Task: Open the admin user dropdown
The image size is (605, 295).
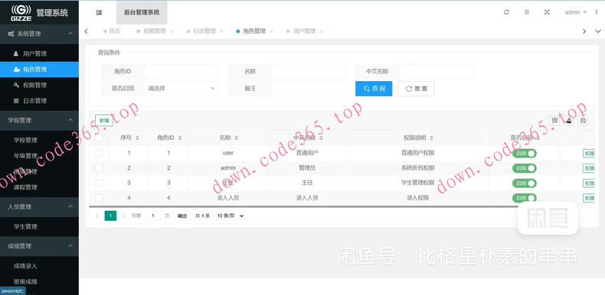Action: click(575, 12)
